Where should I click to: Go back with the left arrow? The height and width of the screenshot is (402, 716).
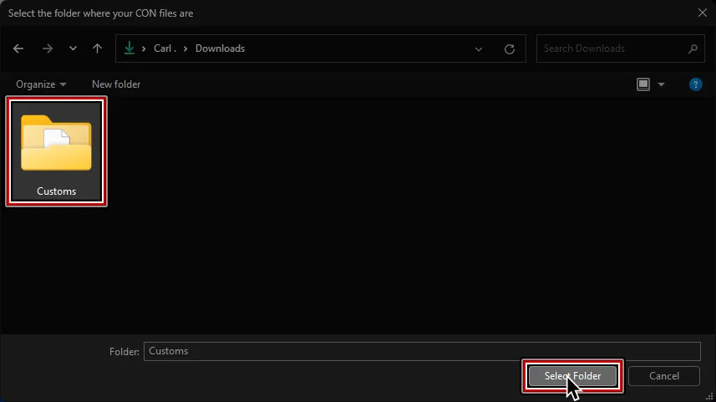18,48
